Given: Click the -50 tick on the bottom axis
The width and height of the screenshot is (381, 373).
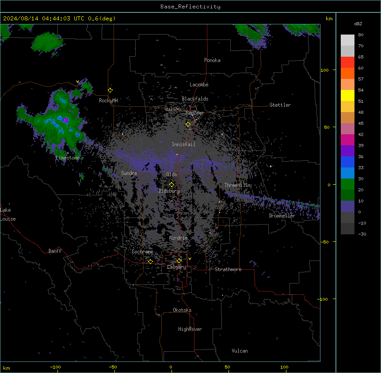Looking at the screenshot, I should click(x=113, y=367).
